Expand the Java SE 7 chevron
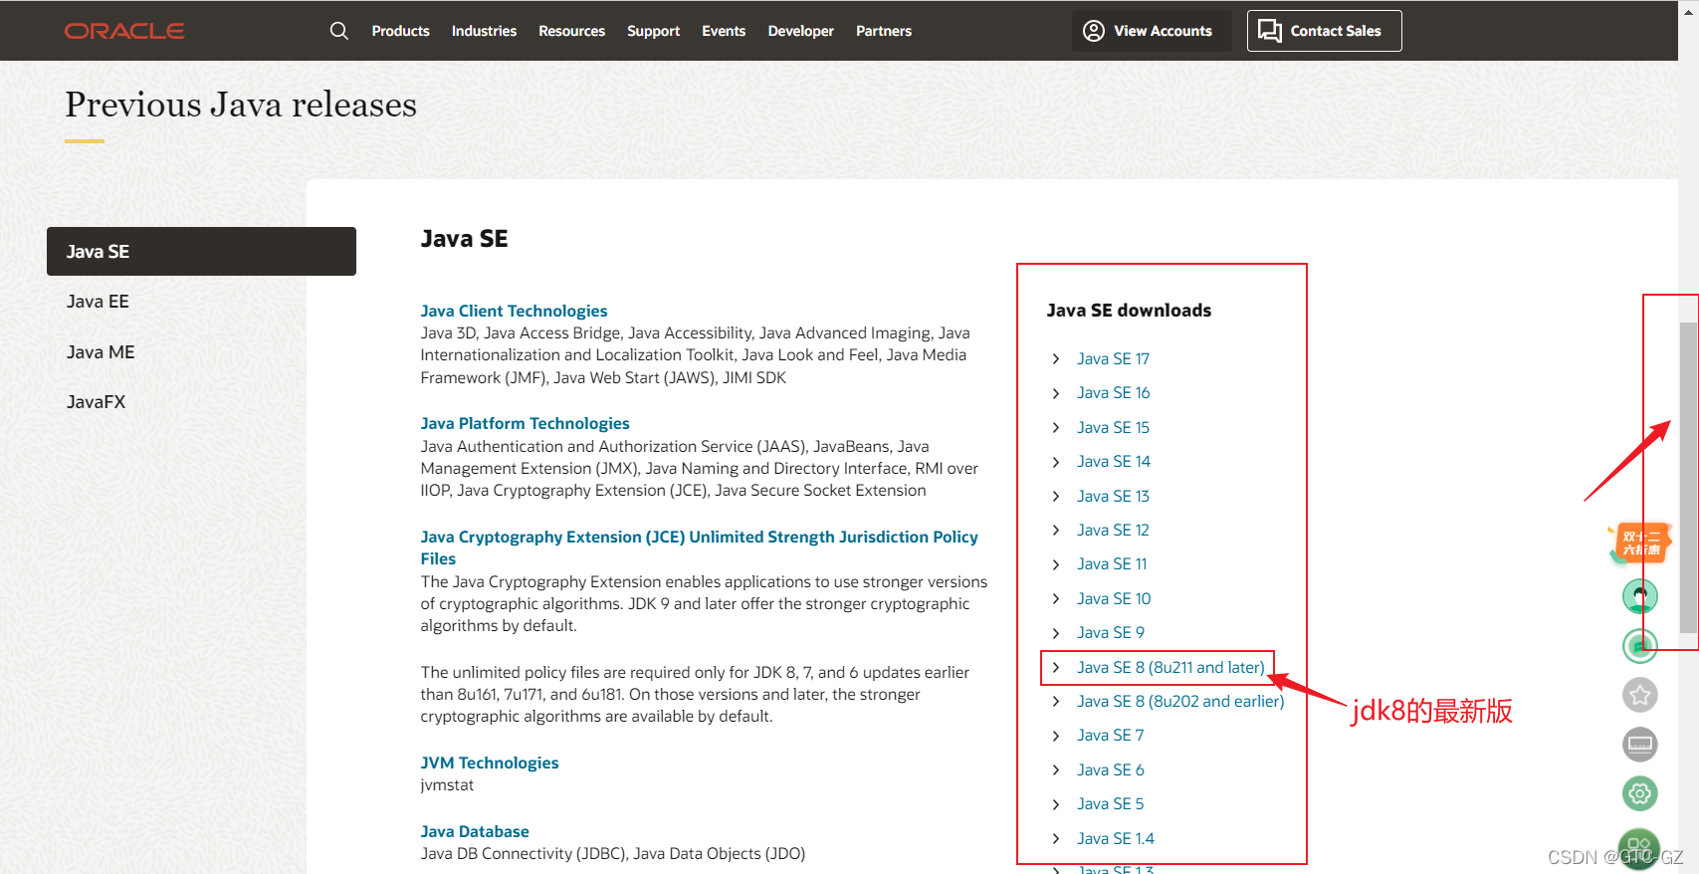This screenshot has height=874, width=1699. (1056, 736)
